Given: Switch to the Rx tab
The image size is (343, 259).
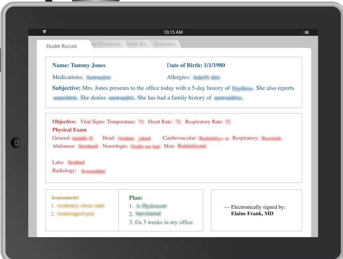Looking at the screenshot, I should (137, 44).
